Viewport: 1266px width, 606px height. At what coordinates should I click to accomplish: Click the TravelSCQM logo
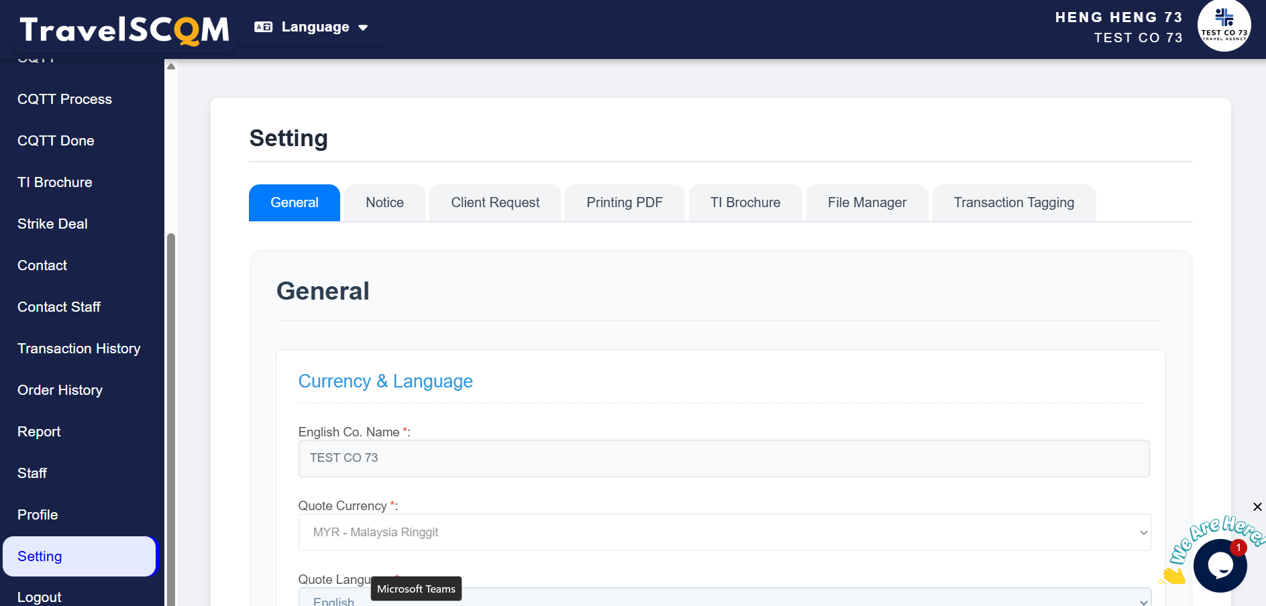[125, 29]
